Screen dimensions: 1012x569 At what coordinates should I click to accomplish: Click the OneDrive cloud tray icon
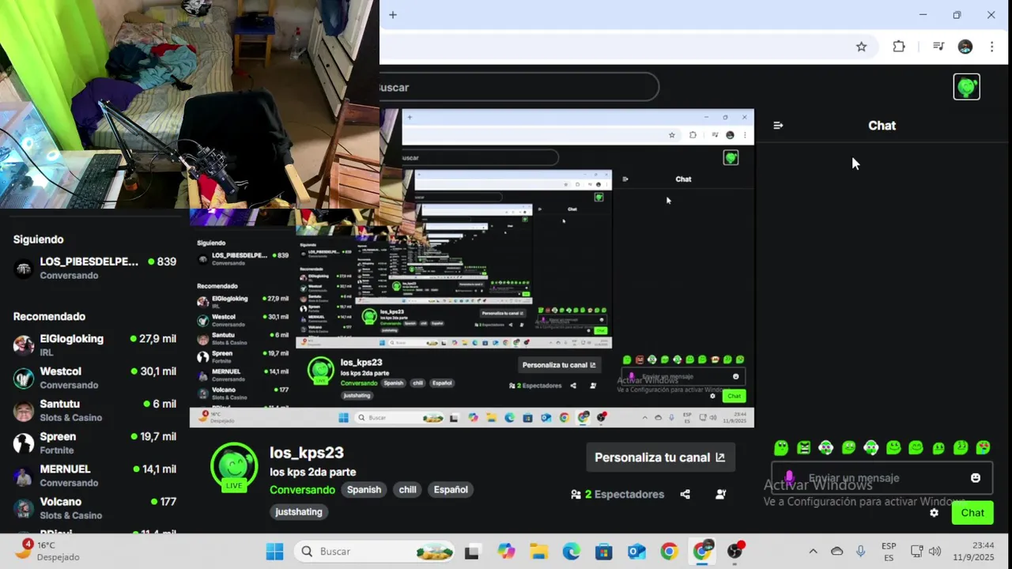836,552
